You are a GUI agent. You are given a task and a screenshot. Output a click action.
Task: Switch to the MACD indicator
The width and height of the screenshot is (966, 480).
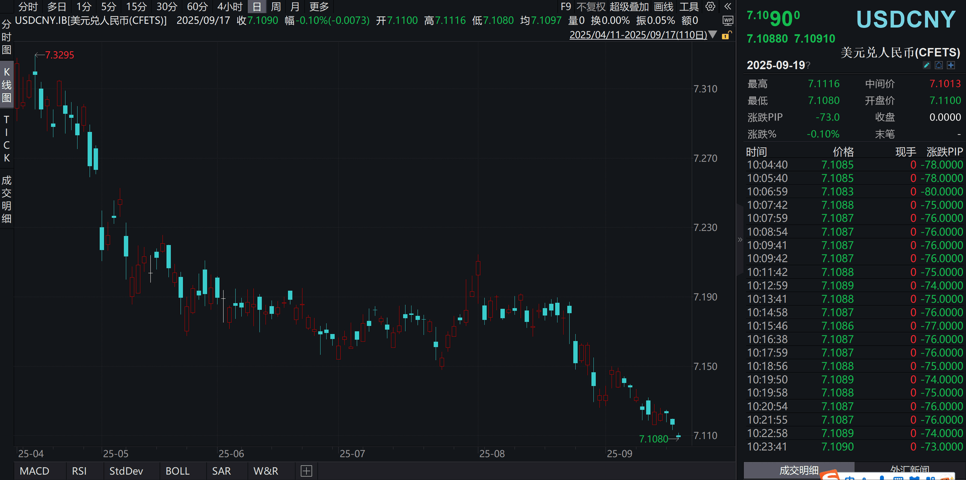click(x=34, y=471)
